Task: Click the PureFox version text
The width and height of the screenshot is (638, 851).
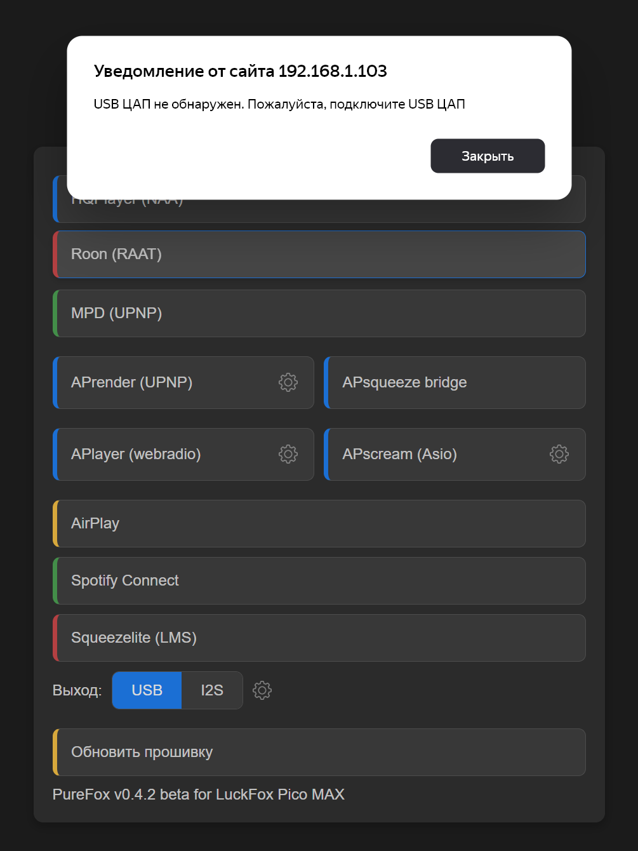Action: pyautogui.click(x=198, y=794)
